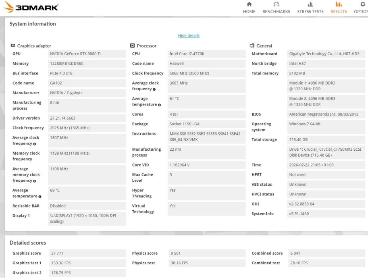Select the North bridge value Intel H87

326,64
